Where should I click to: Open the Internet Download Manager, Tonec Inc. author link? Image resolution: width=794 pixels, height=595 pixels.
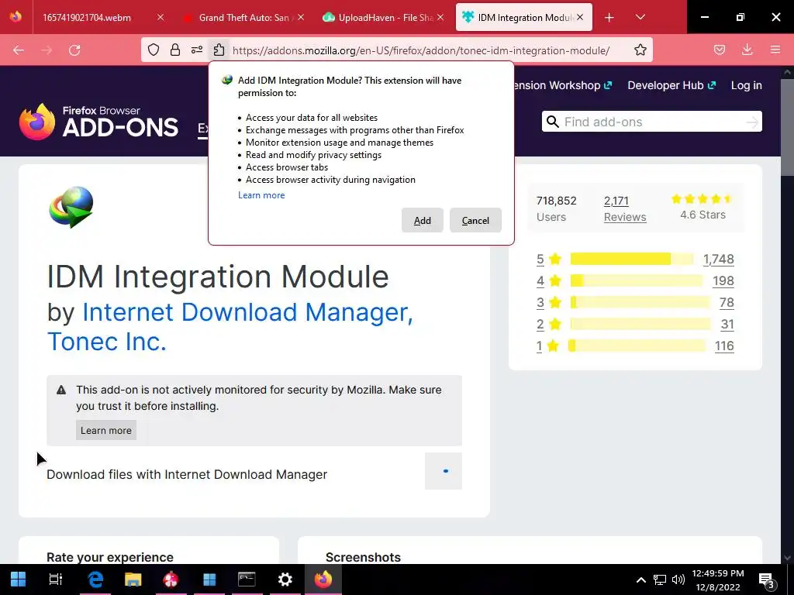230,327
